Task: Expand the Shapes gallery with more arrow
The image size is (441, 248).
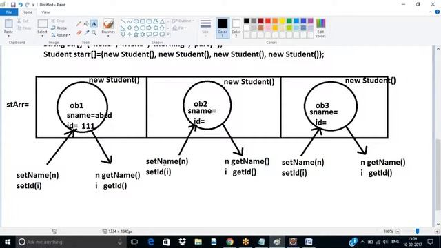Action: pos(168,34)
